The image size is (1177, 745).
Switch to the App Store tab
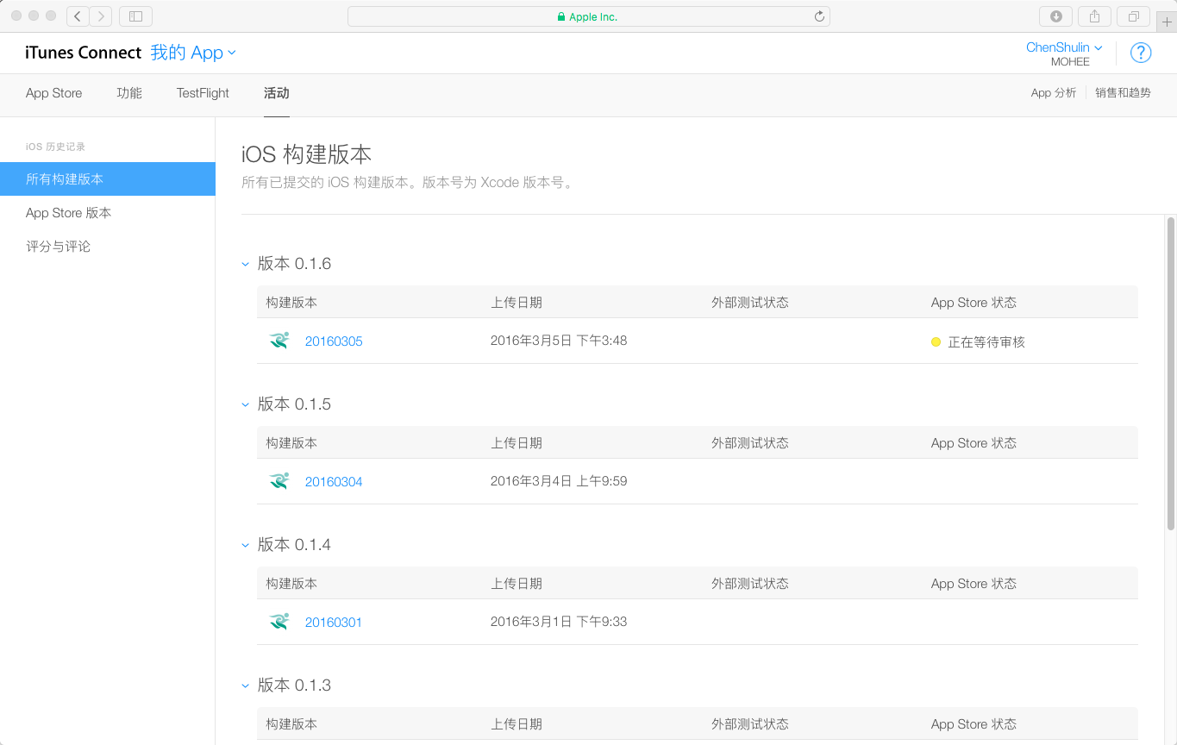[x=53, y=93]
